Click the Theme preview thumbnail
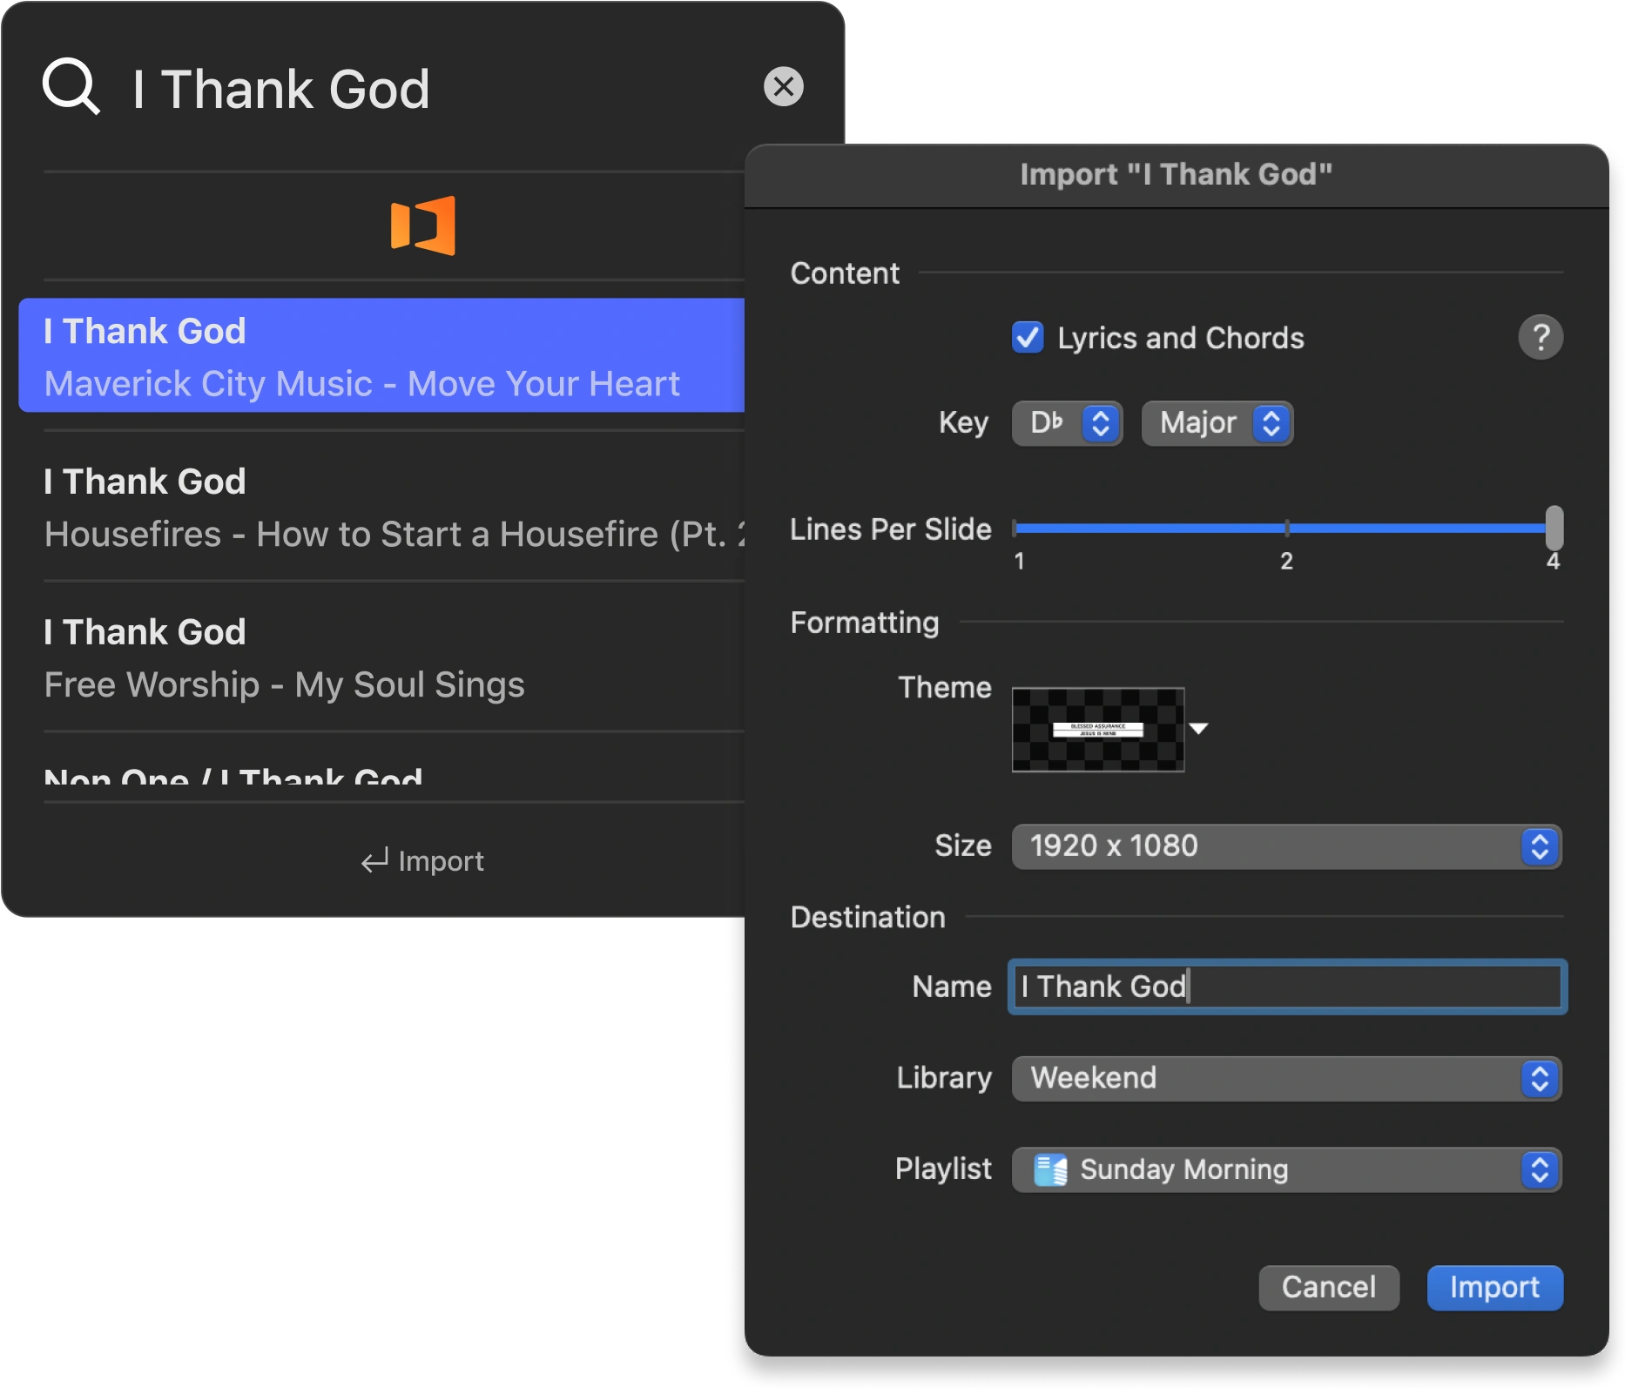 click(x=1097, y=729)
